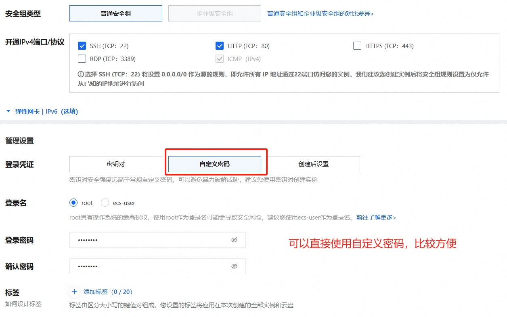Choose 自定义密码 login credential option

click(214, 164)
